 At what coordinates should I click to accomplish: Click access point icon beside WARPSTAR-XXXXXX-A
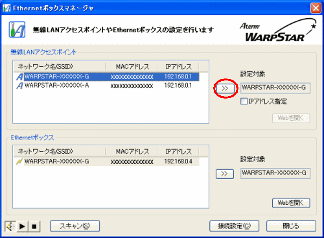19,86
